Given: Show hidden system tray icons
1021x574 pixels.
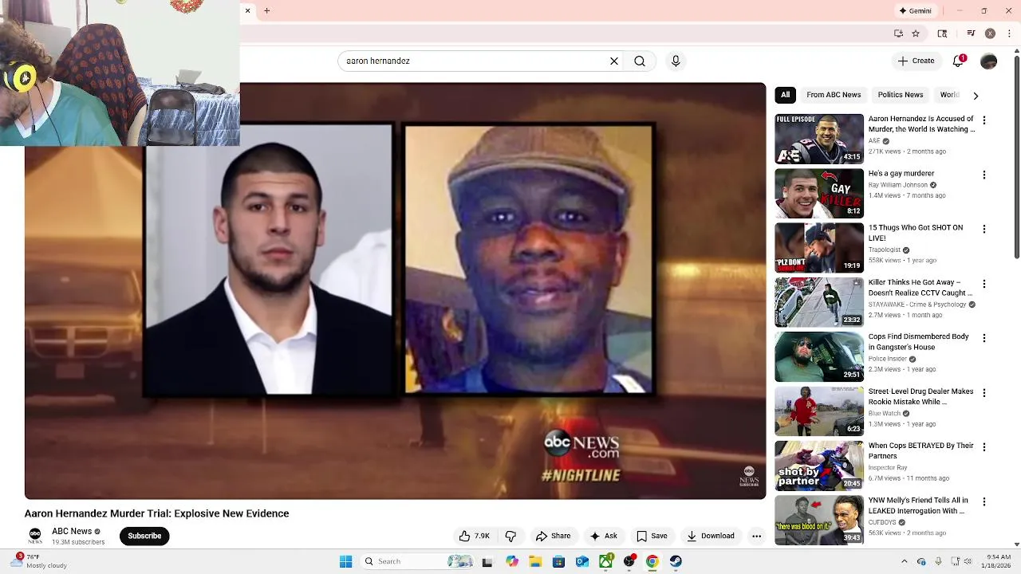Looking at the screenshot, I should point(904,561).
